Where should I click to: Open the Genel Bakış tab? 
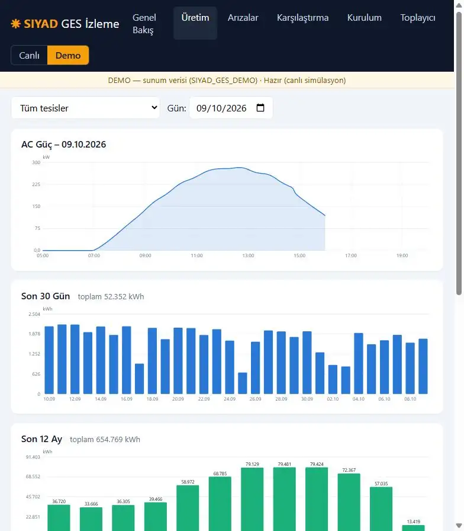pyautogui.click(x=144, y=24)
